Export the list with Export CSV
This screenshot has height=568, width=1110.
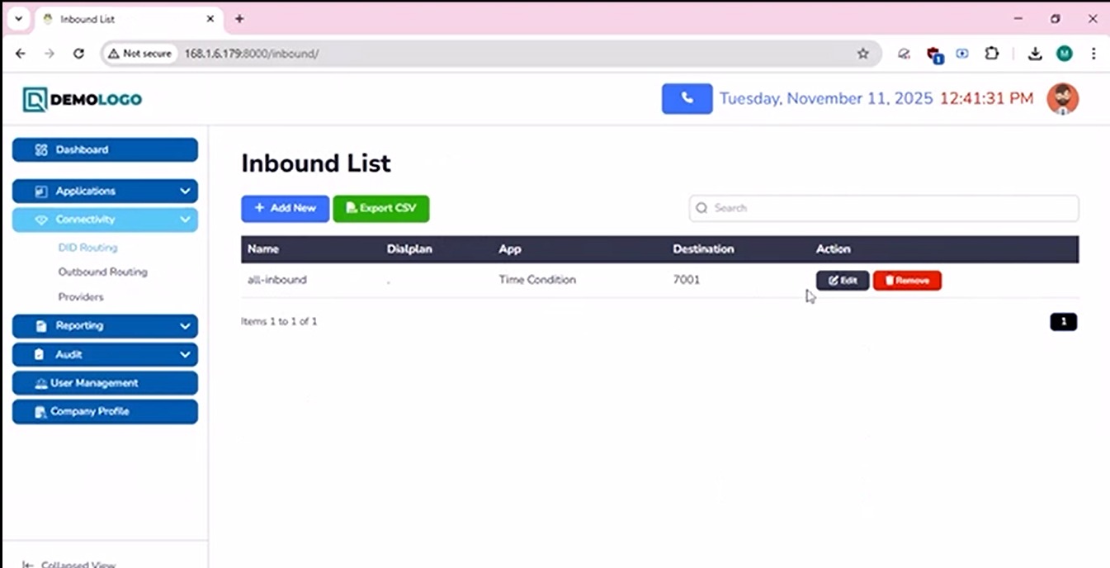point(380,208)
